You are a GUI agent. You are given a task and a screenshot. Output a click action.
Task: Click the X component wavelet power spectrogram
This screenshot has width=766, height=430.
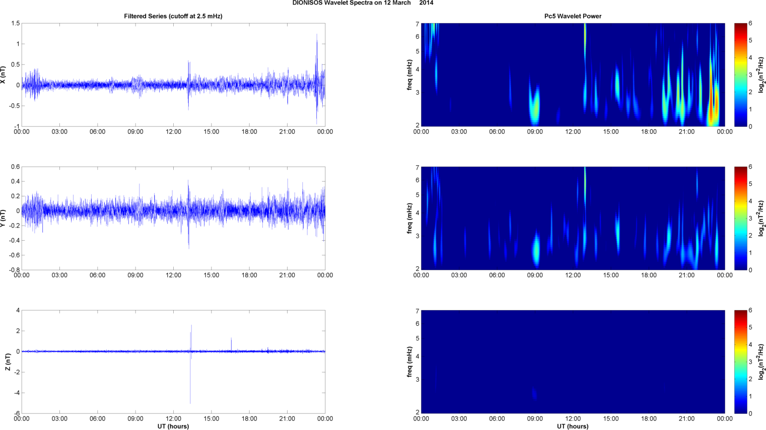573,75
